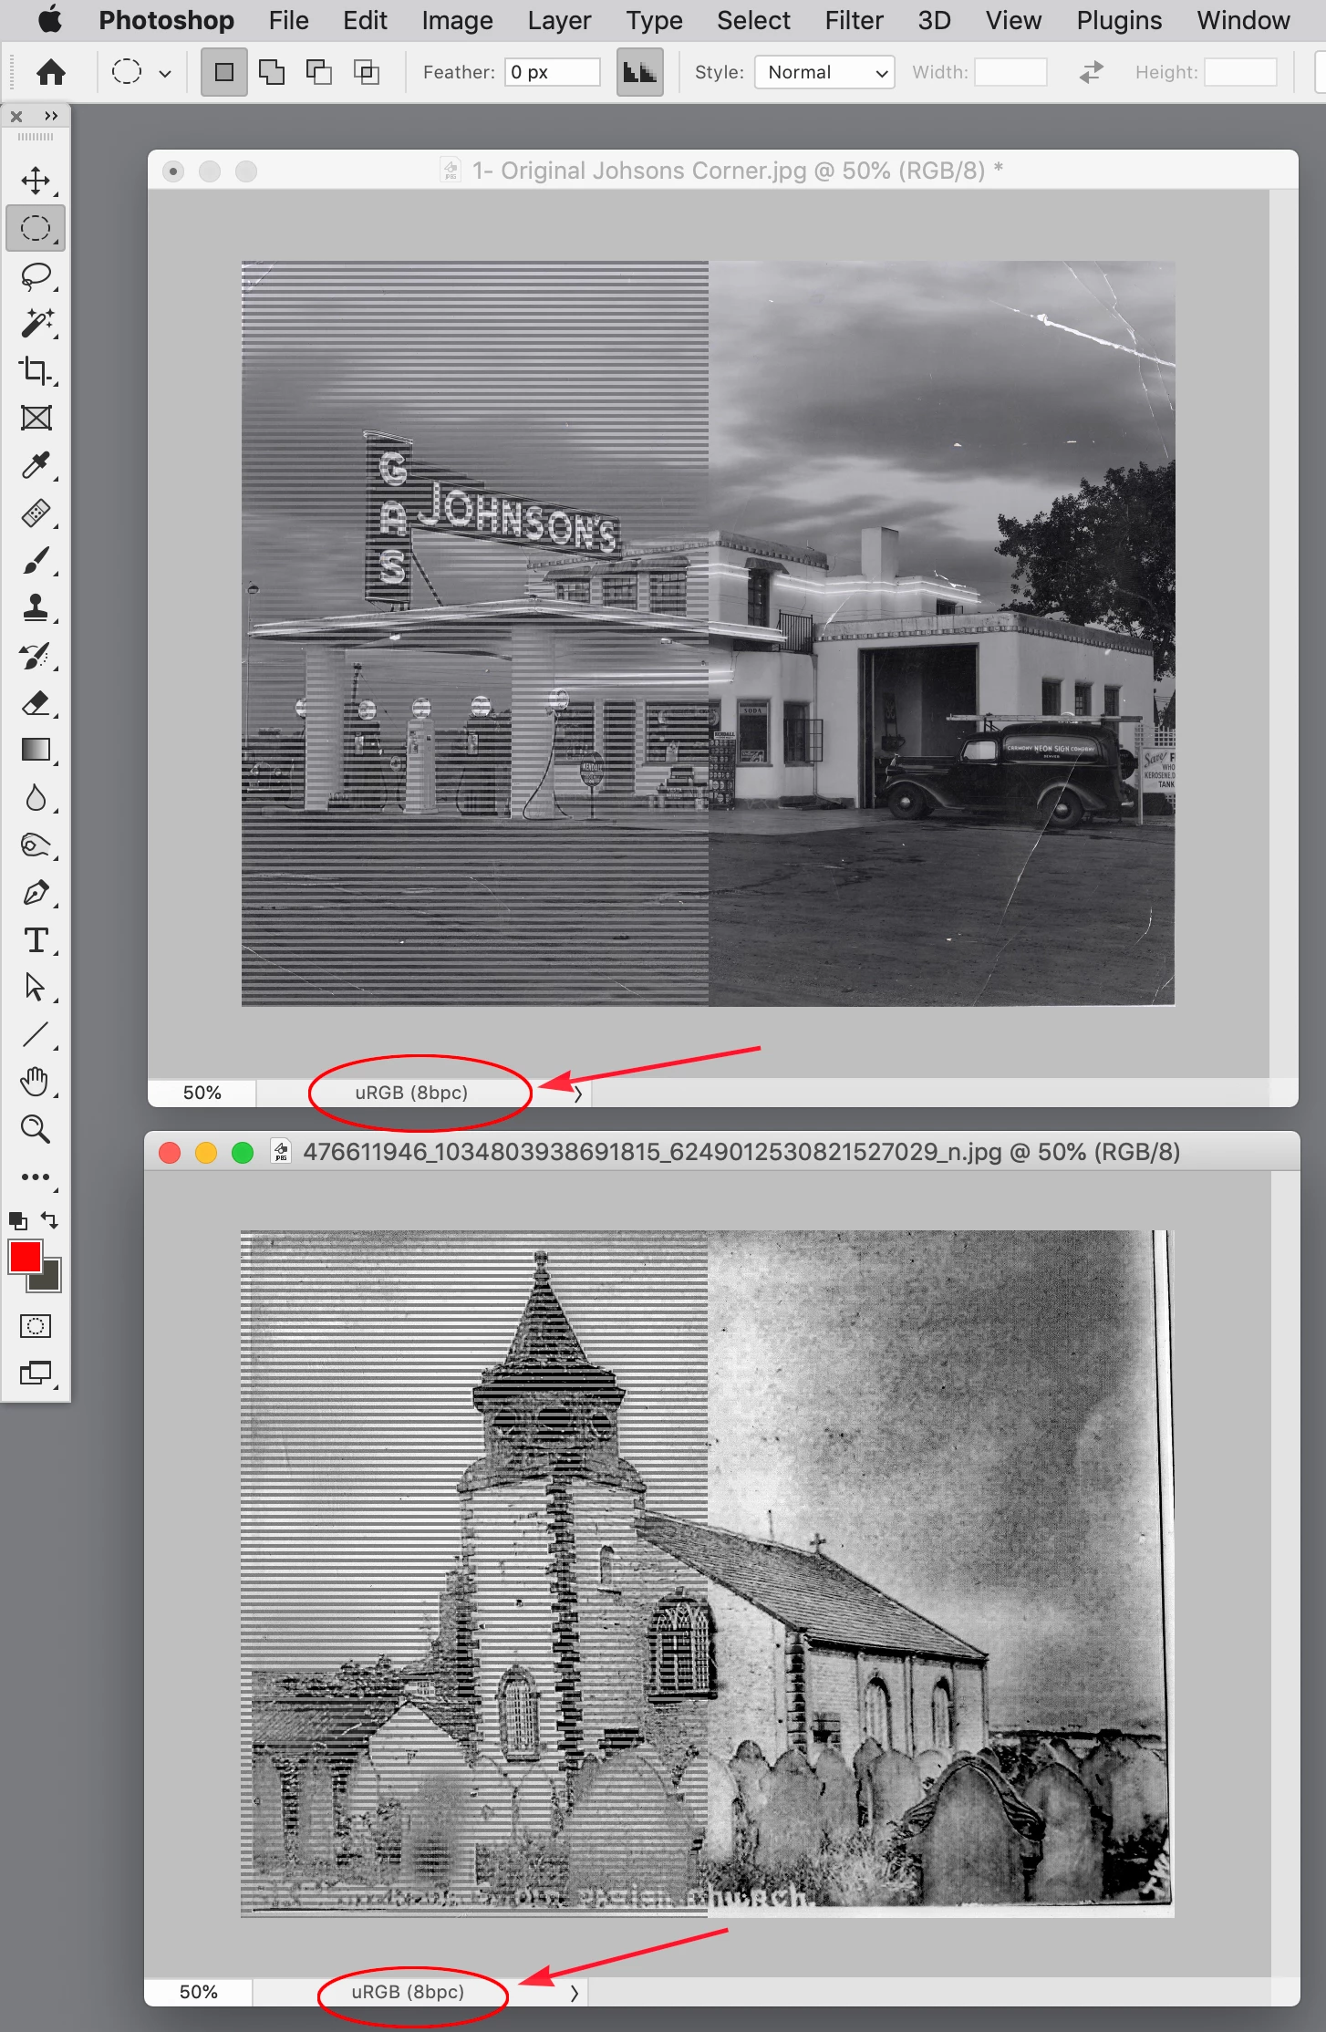Open the Layer menu
Image resolution: width=1326 pixels, height=2032 pixels.
pos(559,20)
